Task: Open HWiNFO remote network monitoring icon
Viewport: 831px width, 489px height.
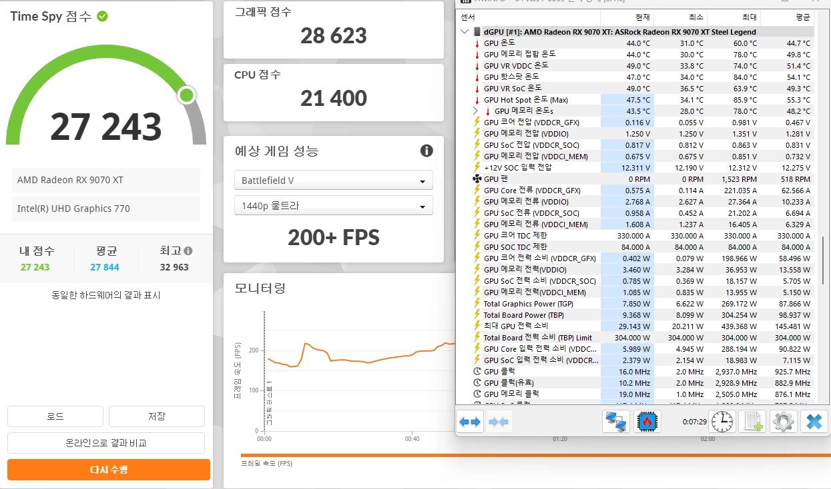Action: (615, 422)
